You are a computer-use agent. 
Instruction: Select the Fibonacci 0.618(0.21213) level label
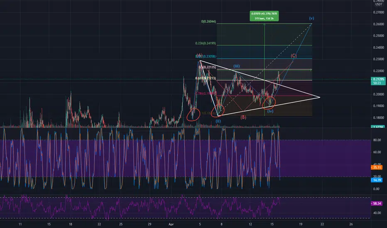[x=206, y=78]
